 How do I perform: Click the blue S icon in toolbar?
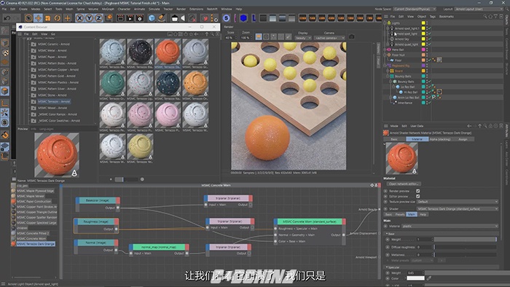coord(227,18)
